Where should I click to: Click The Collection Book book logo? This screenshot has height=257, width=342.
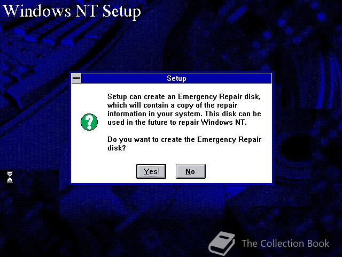(222, 243)
